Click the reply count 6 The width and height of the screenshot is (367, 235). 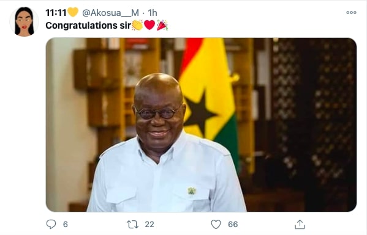[x=66, y=224]
